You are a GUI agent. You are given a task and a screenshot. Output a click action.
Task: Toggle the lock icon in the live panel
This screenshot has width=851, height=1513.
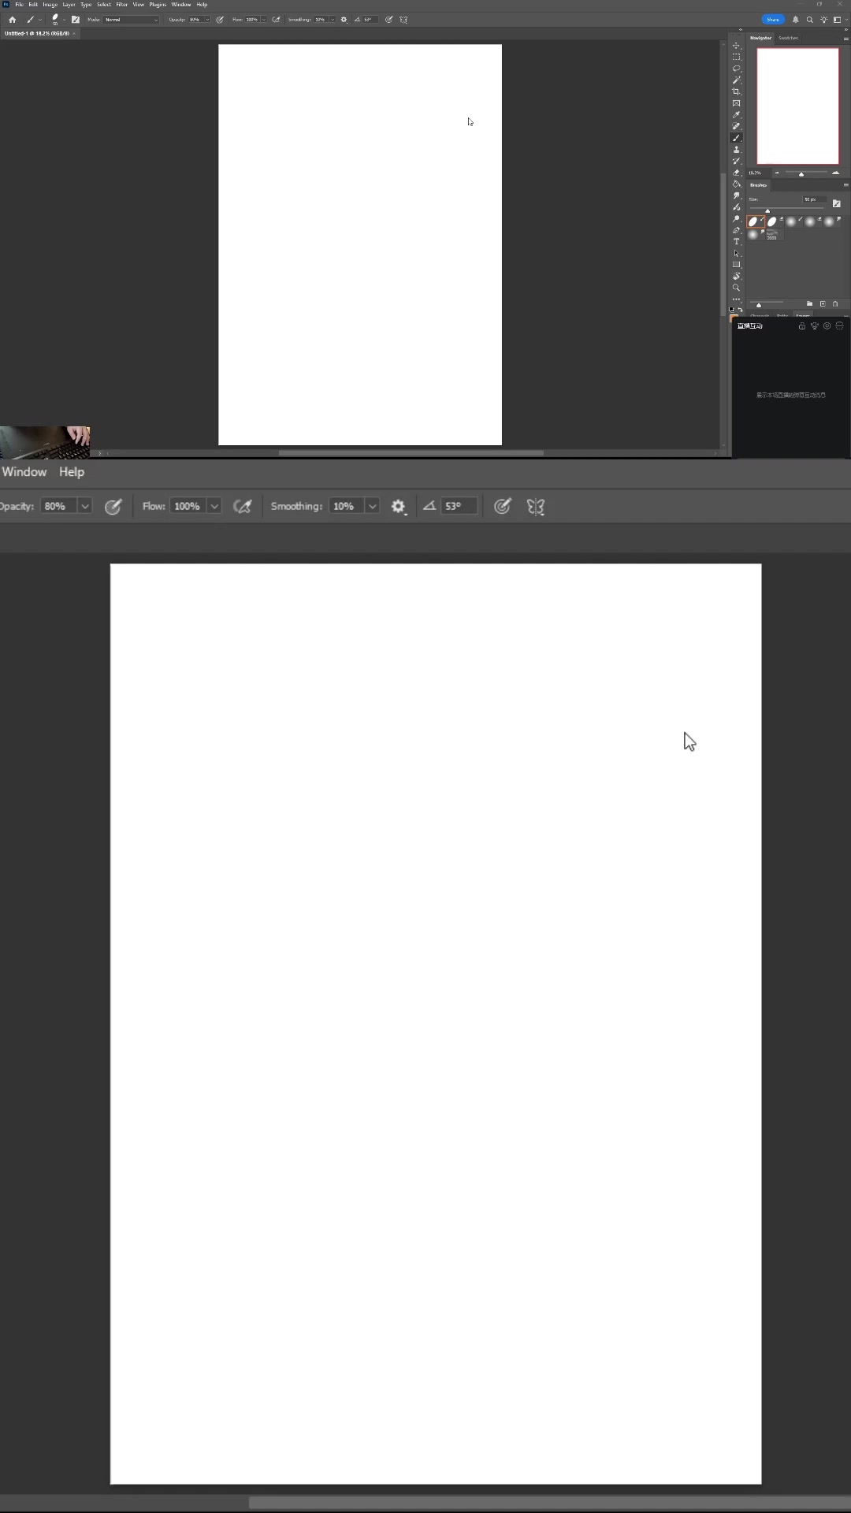pyautogui.click(x=802, y=325)
